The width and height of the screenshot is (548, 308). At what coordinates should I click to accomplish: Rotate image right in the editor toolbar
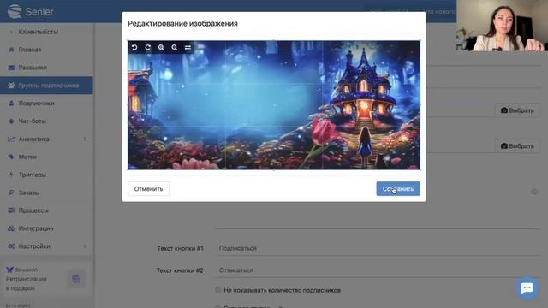148,47
